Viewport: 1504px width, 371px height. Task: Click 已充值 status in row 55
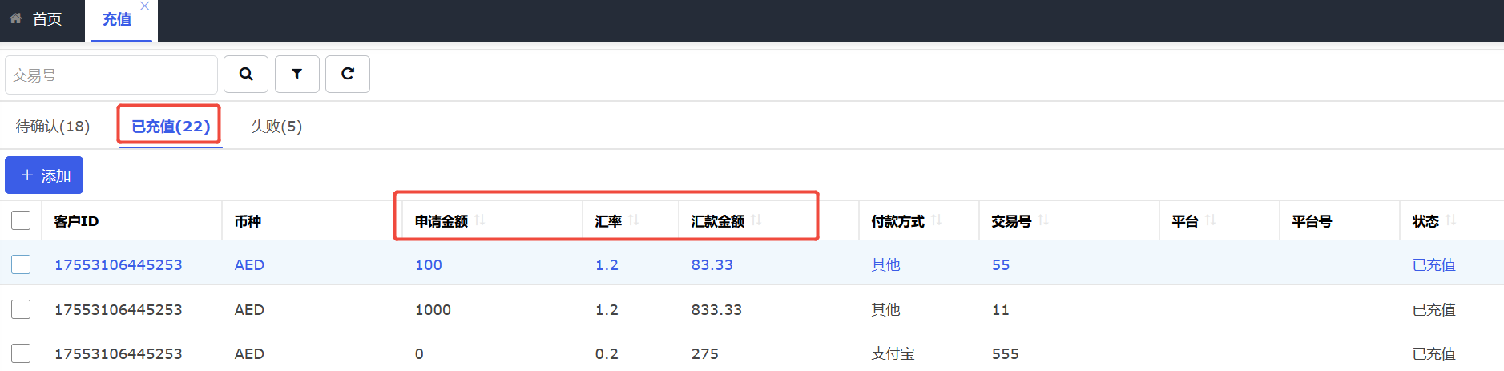click(1433, 264)
